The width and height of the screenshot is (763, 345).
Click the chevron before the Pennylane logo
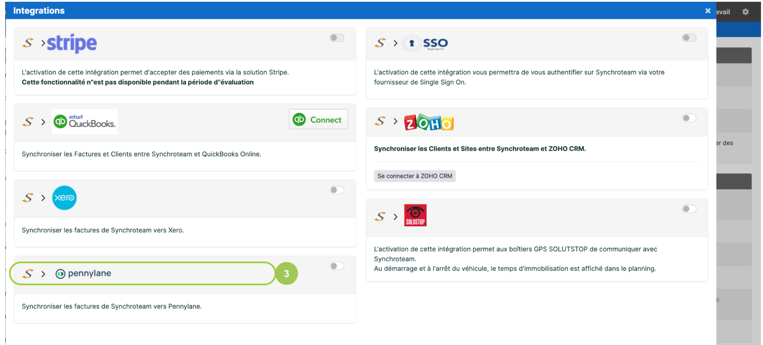(x=43, y=274)
